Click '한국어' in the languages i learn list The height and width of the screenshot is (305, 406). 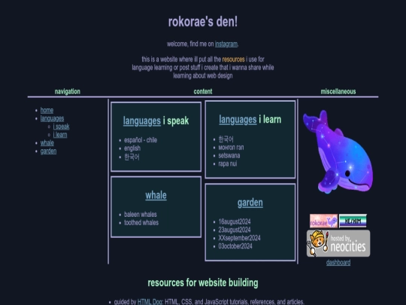coord(226,139)
